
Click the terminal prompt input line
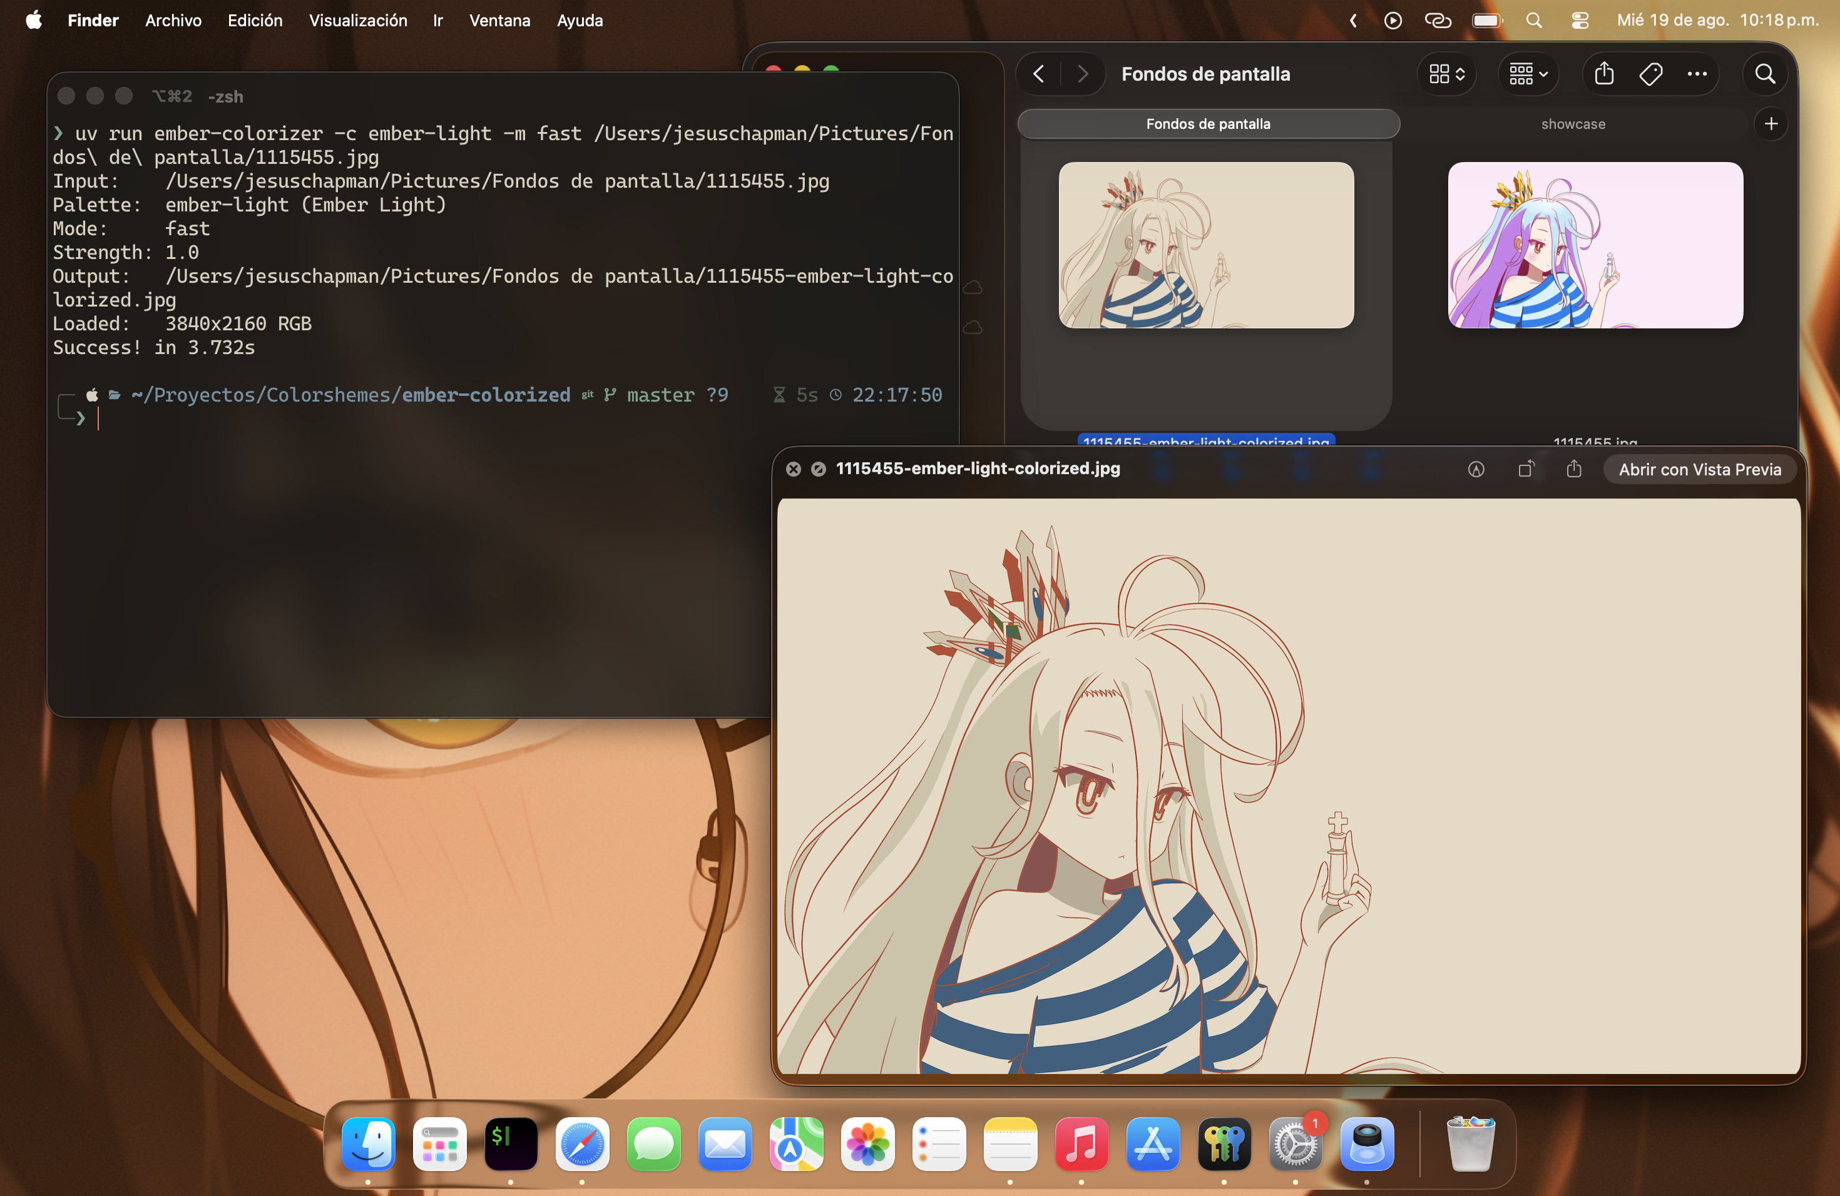(503, 418)
